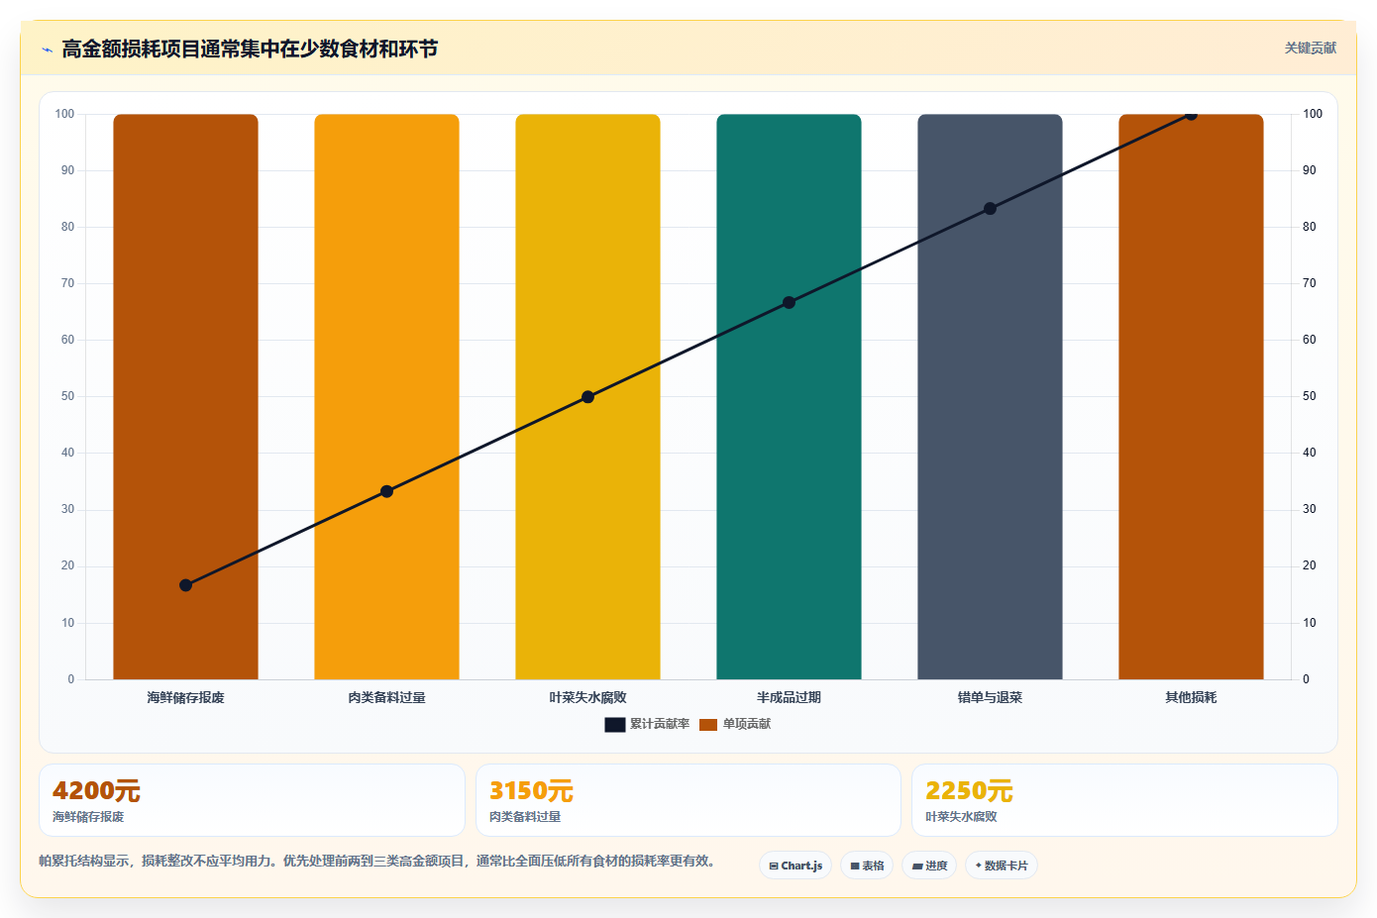This screenshot has height=918, width=1377.
Task: Click the 海鲜储存报废 bar
Action: pos(185,397)
